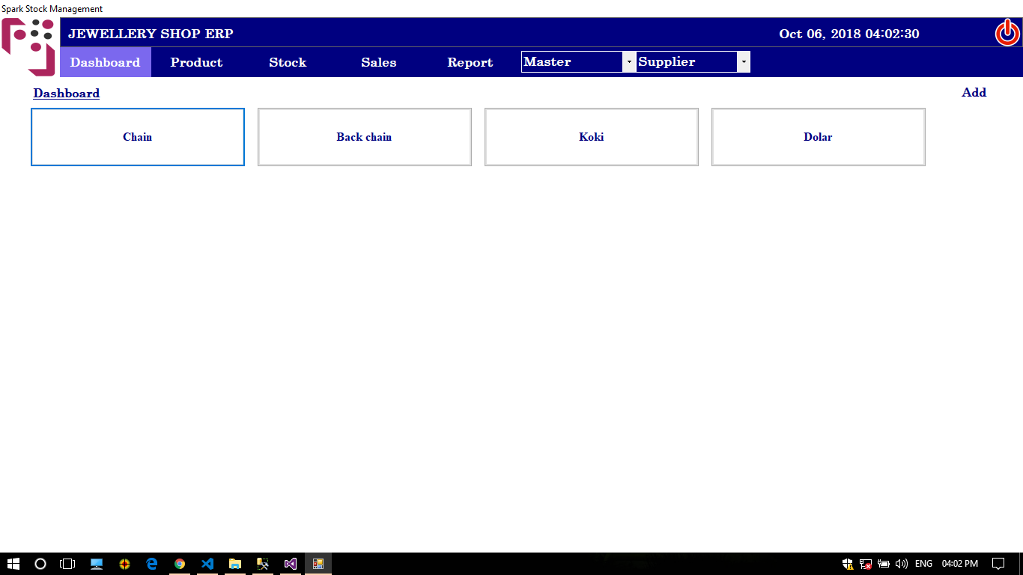Click the Cortana search circle
The height and width of the screenshot is (575, 1023).
[x=40, y=564]
